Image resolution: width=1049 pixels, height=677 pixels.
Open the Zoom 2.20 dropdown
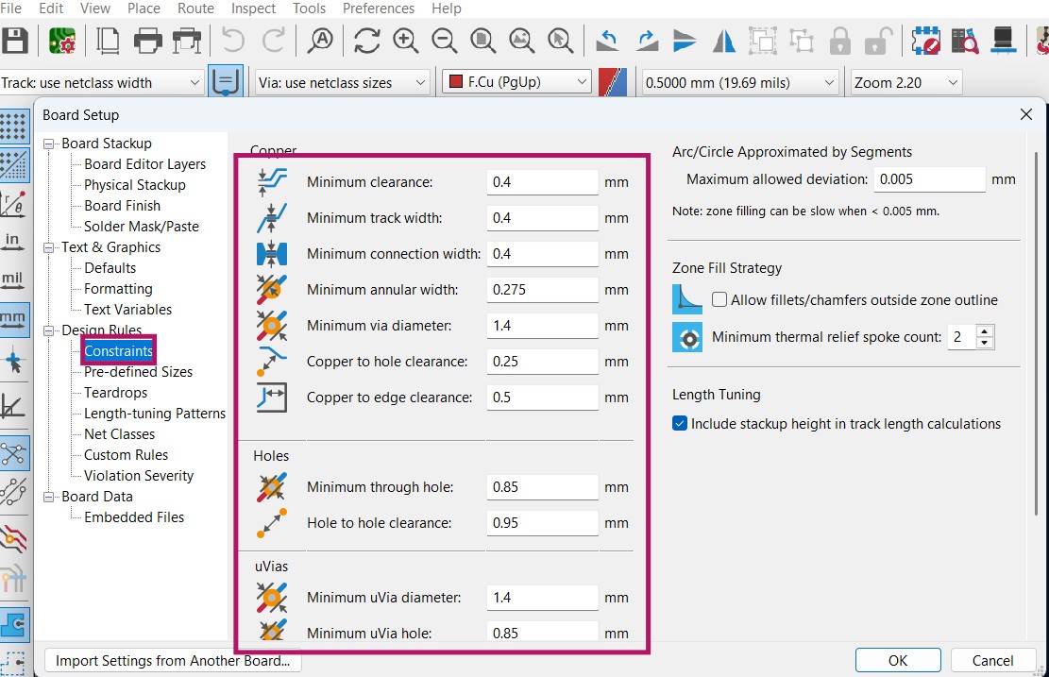pyautogui.click(x=906, y=83)
